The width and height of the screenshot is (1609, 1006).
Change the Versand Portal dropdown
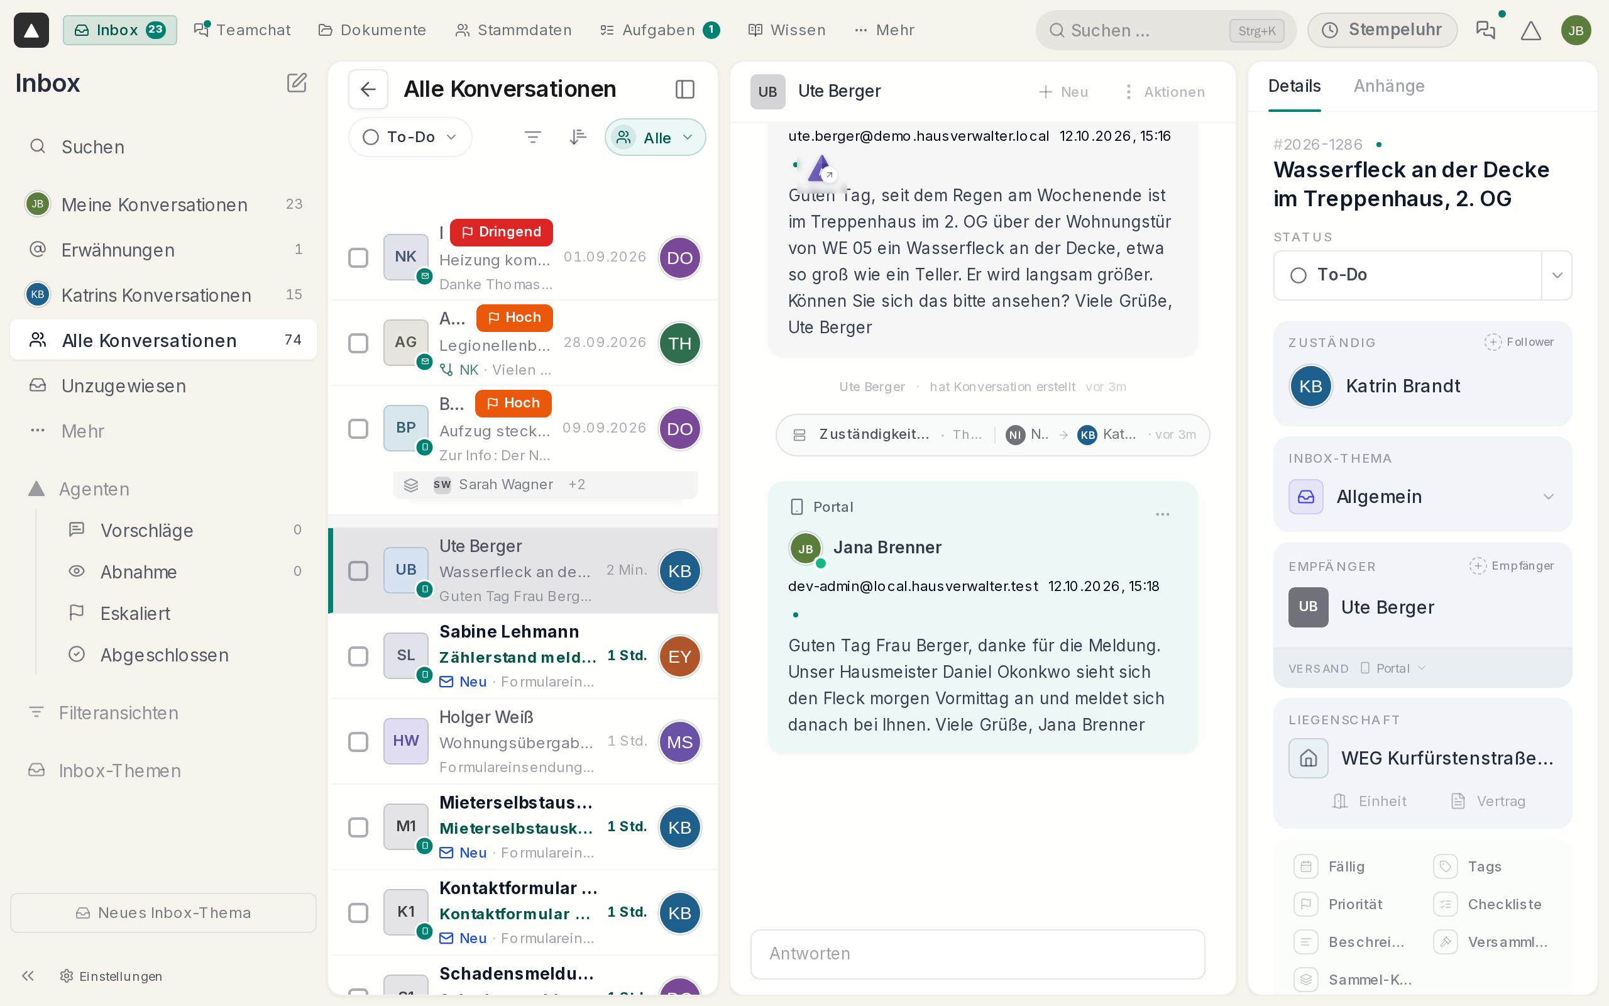(1392, 668)
